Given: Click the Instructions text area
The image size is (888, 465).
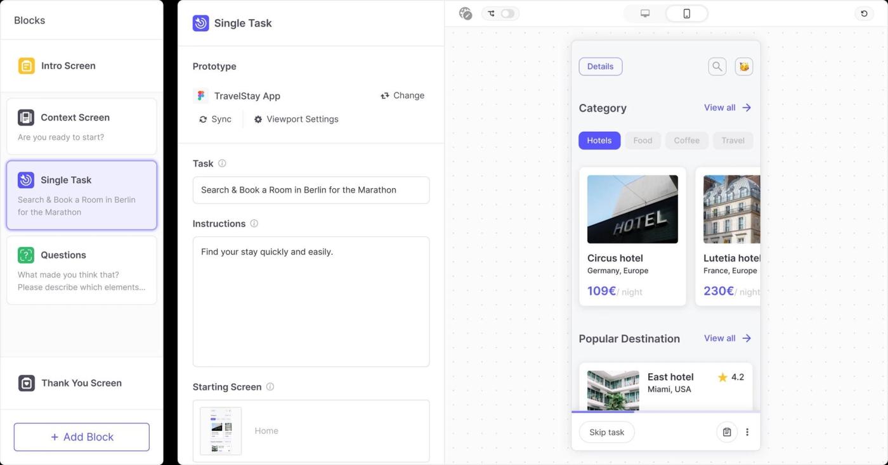Looking at the screenshot, I should tap(311, 302).
